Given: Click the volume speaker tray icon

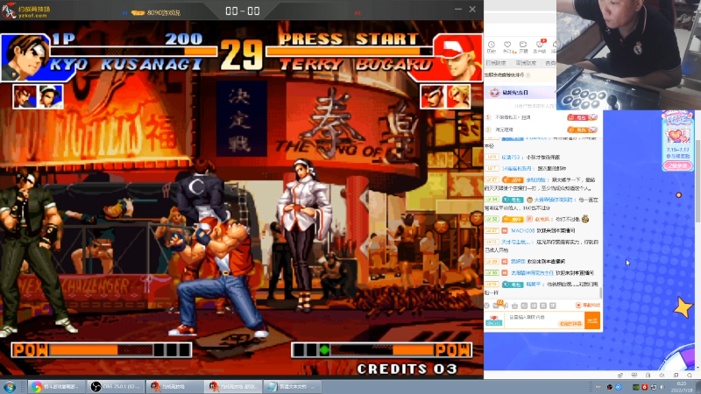Looking at the screenshot, I should (x=662, y=387).
